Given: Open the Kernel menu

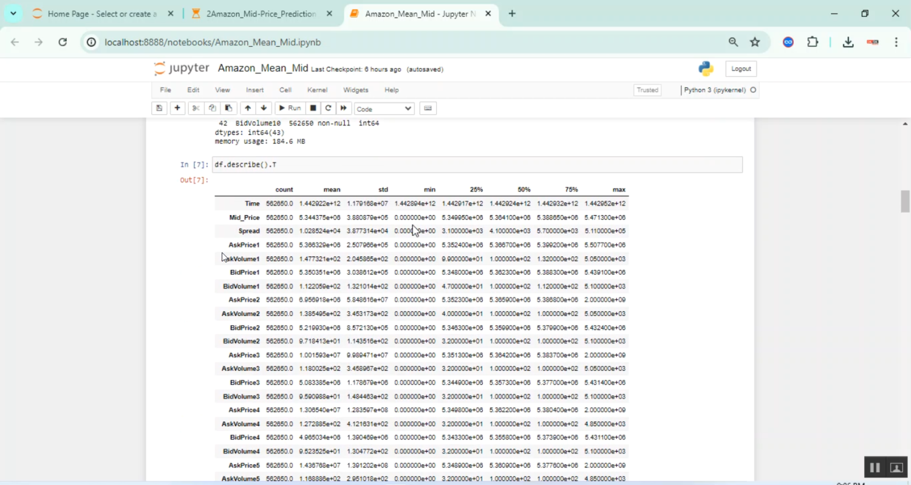Looking at the screenshot, I should [317, 90].
